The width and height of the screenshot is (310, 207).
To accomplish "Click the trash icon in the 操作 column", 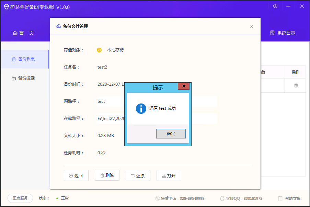I will tap(296, 85).
